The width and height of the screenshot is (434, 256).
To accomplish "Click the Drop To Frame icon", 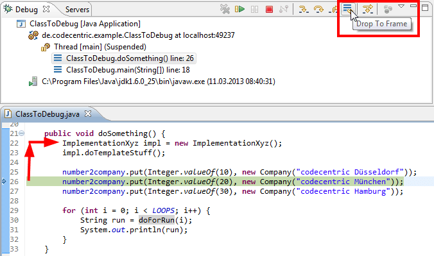I will [x=347, y=8].
